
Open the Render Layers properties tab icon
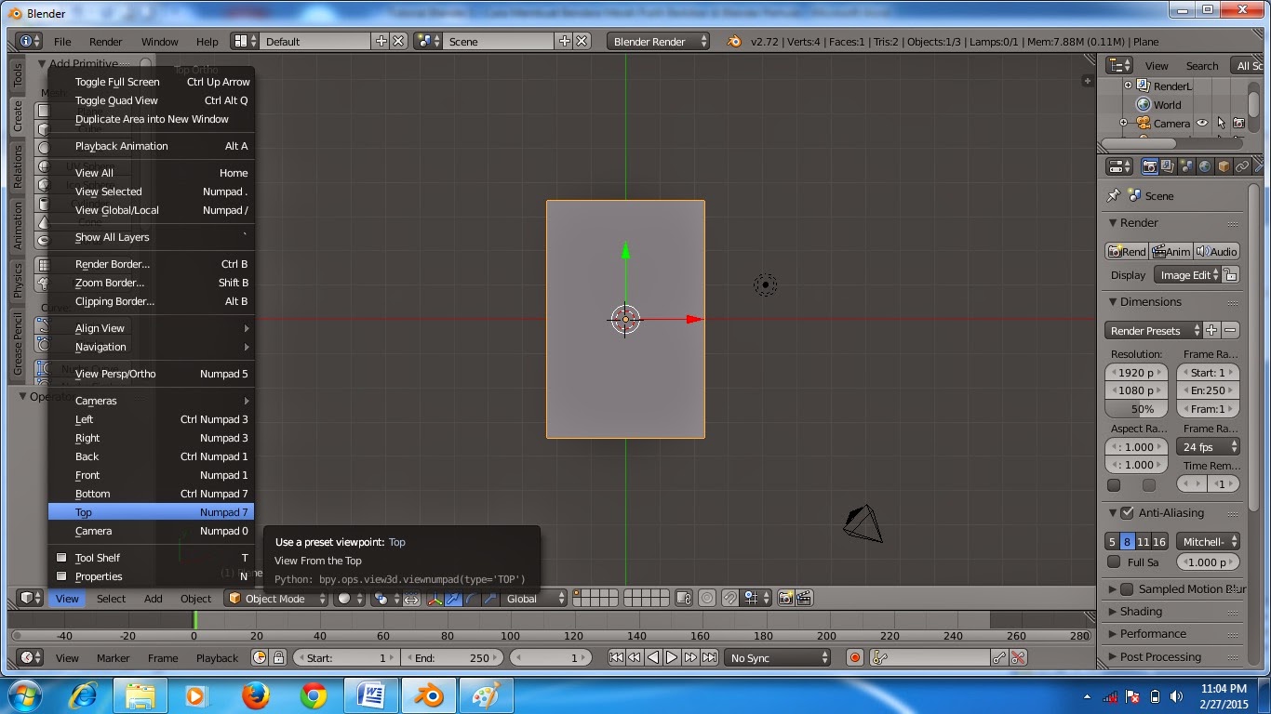(1168, 166)
